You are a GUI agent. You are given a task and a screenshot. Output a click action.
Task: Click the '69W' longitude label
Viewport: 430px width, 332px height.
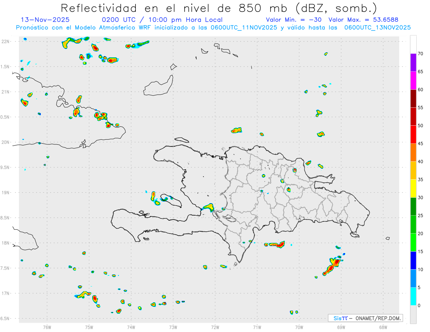(x=341, y=327)
